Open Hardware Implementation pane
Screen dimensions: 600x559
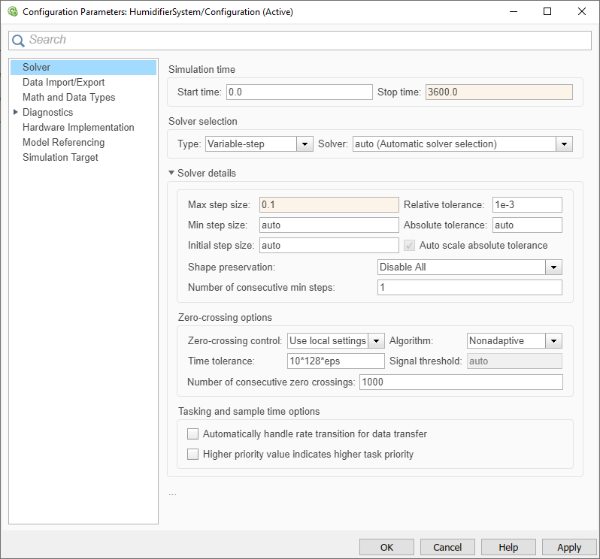78,127
